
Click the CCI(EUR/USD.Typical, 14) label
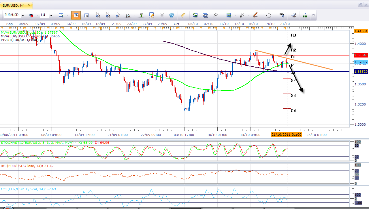tap(28, 189)
